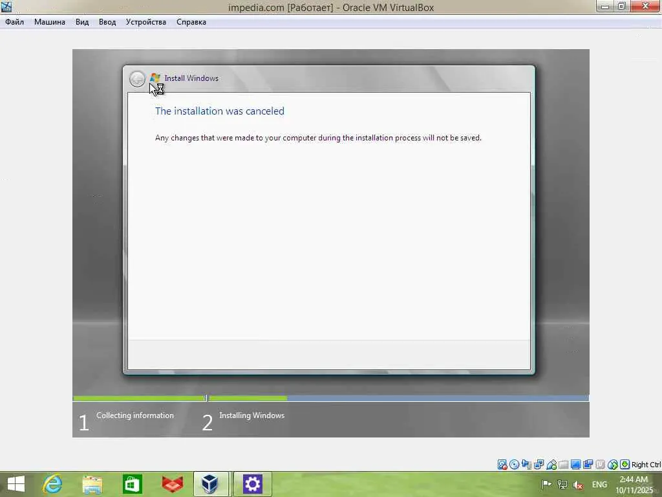The height and width of the screenshot is (497, 662).
Task: Launch Internet Explorer from the taskbar
Action: point(52,484)
